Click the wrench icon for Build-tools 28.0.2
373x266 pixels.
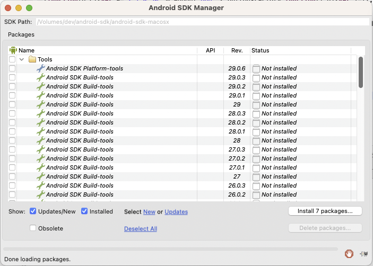[41, 122]
